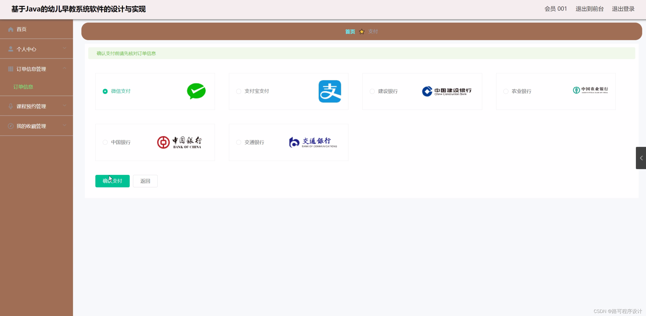Click the Bank of China logo
The height and width of the screenshot is (316, 646).
pos(179,142)
